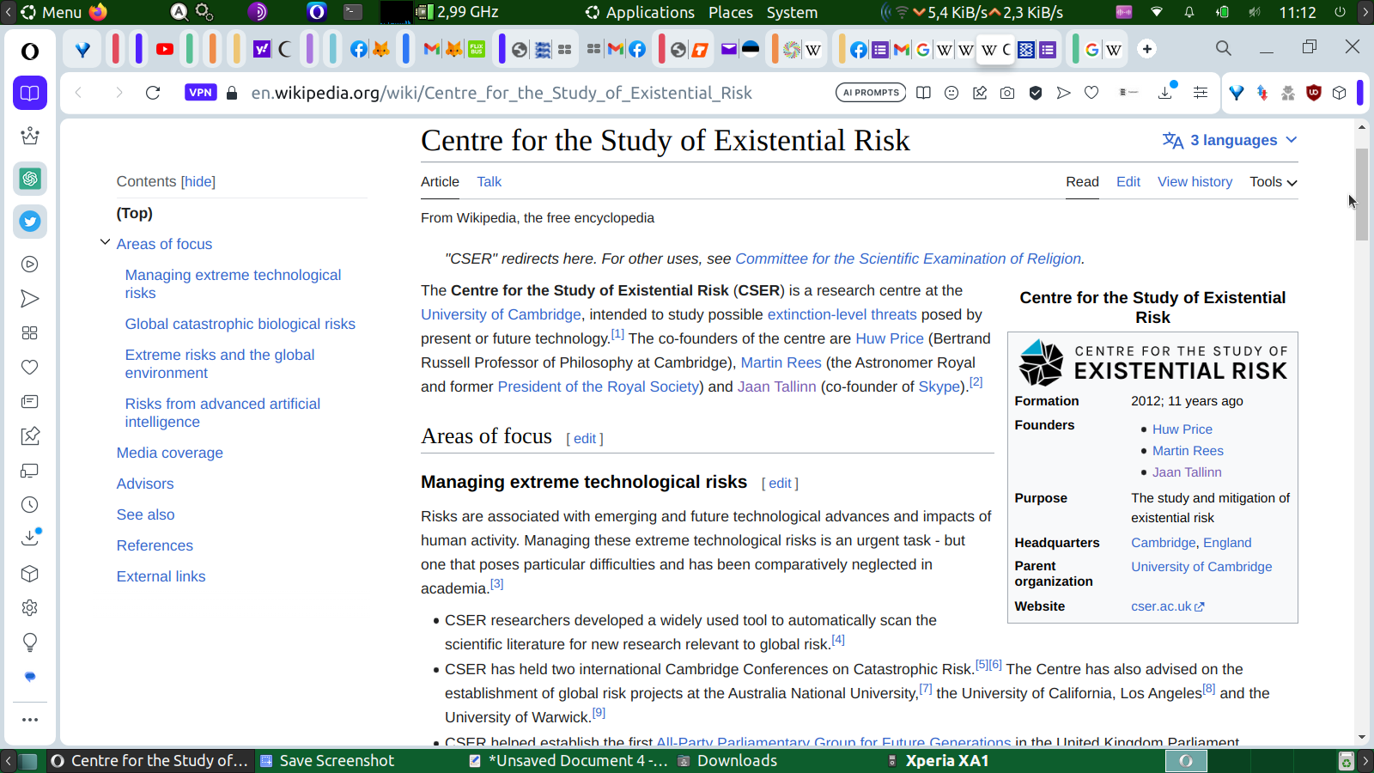Image resolution: width=1374 pixels, height=773 pixels.
Task: Open the ChatGPT sidebar panel
Action: (x=30, y=179)
